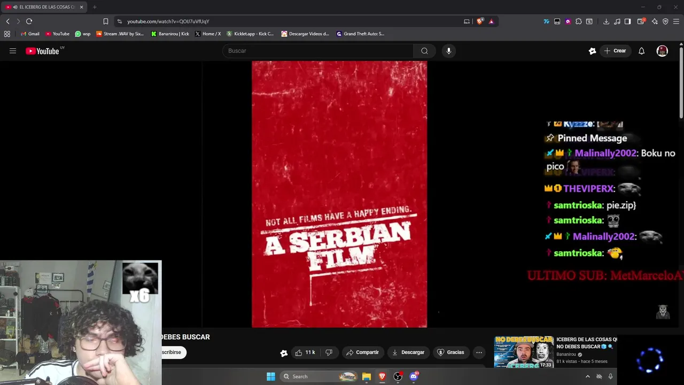Open the recommended iceberg video thumbnail
684x385 pixels.
tap(524, 352)
